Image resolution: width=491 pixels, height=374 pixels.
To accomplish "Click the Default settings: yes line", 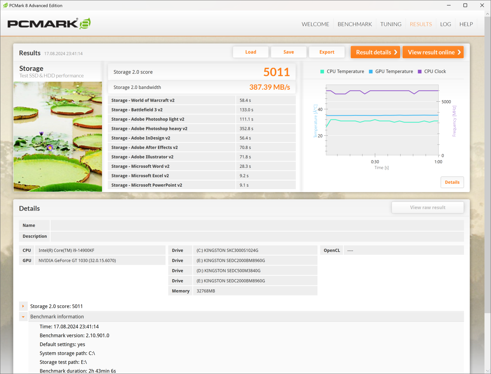I will point(62,344).
